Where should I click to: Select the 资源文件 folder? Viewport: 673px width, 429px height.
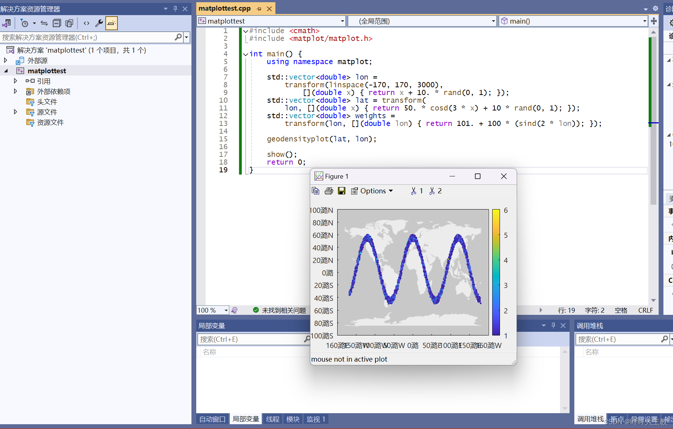(50, 122)
